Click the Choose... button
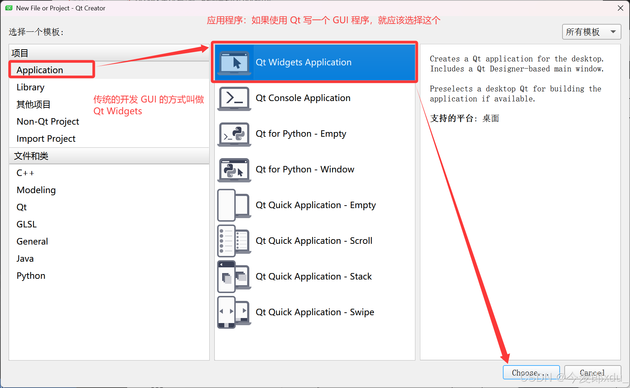Viewport: 630px width, 388px height. pyautogui.click(x=531, y=372)
